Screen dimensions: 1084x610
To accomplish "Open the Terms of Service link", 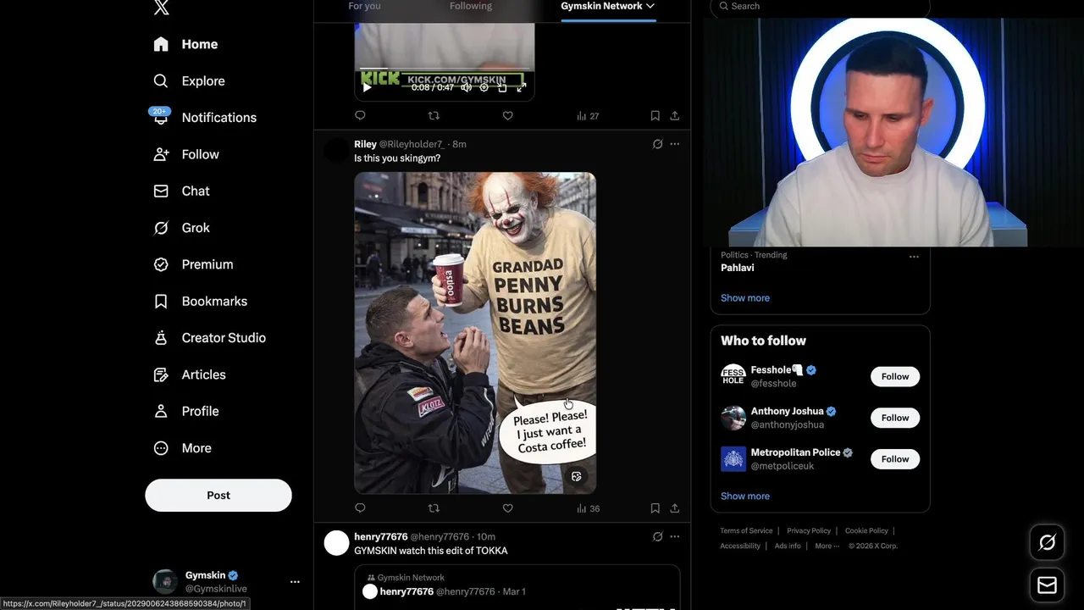I will click(746, 531).
